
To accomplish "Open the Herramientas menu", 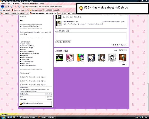I will point(34,3).
